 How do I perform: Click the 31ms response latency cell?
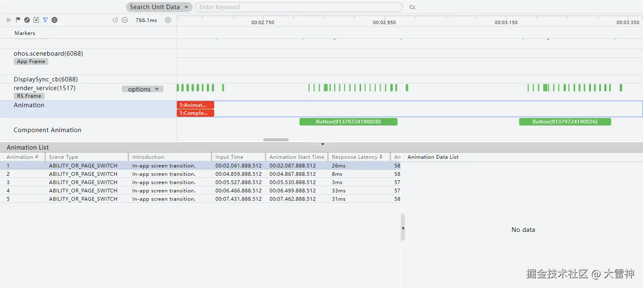(x=339, y=199)
